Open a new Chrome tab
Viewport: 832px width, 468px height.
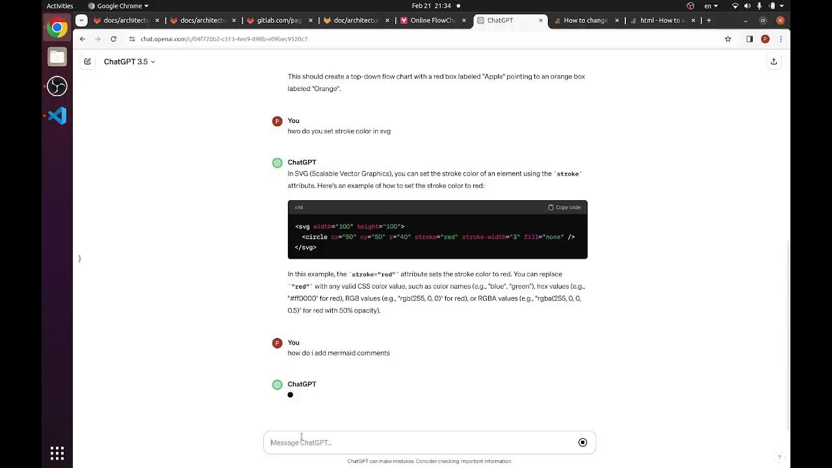pyautogui.click(x=708, y=20)
